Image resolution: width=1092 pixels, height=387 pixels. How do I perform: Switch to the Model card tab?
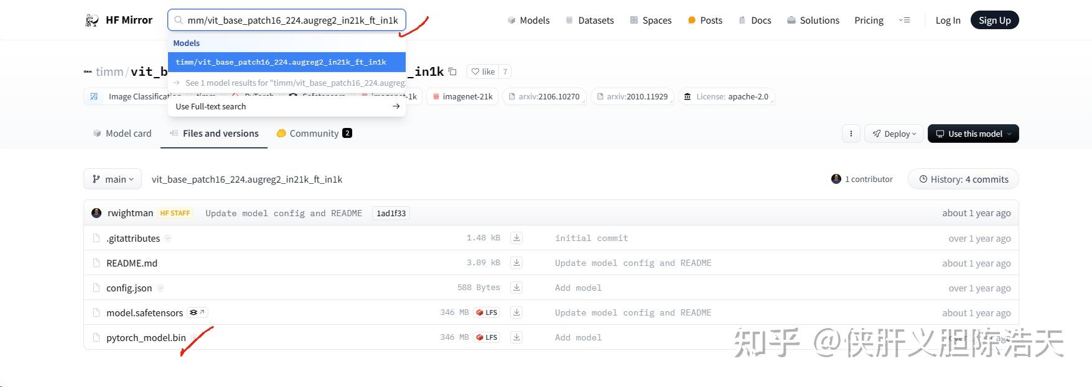(x=122, y=134)
